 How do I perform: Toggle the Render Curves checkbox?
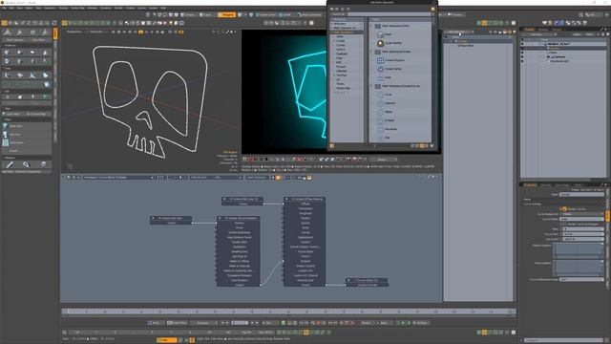coord(564,209)
